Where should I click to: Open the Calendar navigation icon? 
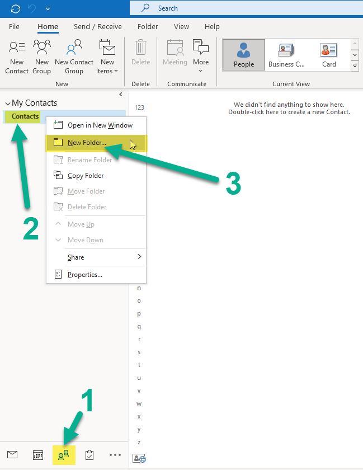point(38,455)
